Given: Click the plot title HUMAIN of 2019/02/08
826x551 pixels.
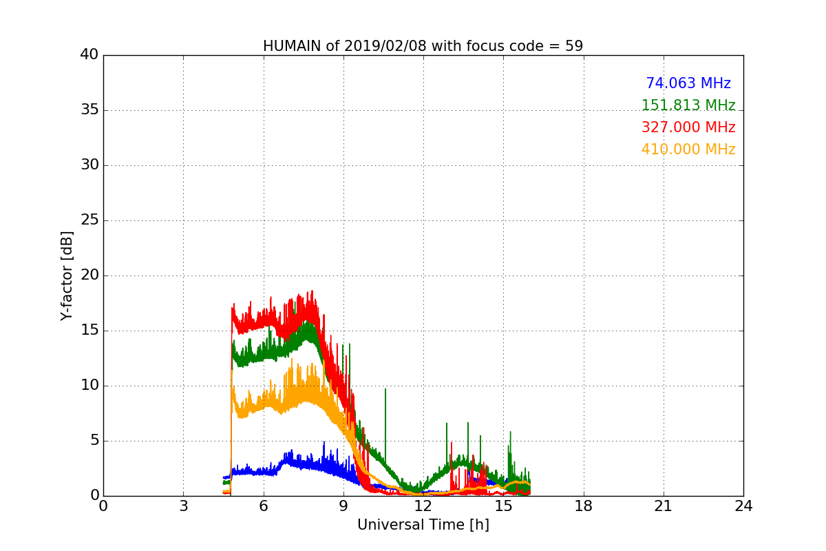Looking at the screenshot, I should pos(423,46).
